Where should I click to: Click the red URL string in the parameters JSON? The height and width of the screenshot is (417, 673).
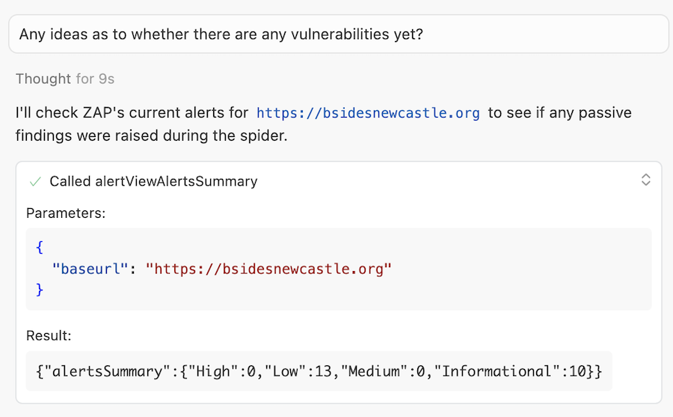[268, 269]
